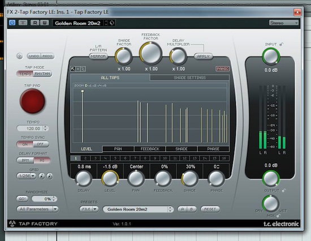Click the UNDO button
The width and height of the screenshot is (311, 241).
34,56
